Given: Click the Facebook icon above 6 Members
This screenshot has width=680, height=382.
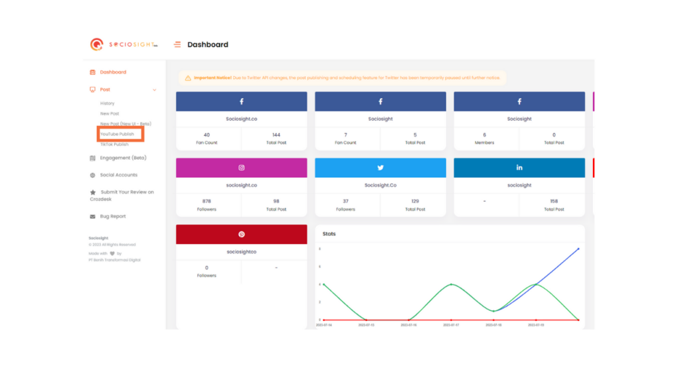Looking at the screenshot, I should [x=519, y=101].
